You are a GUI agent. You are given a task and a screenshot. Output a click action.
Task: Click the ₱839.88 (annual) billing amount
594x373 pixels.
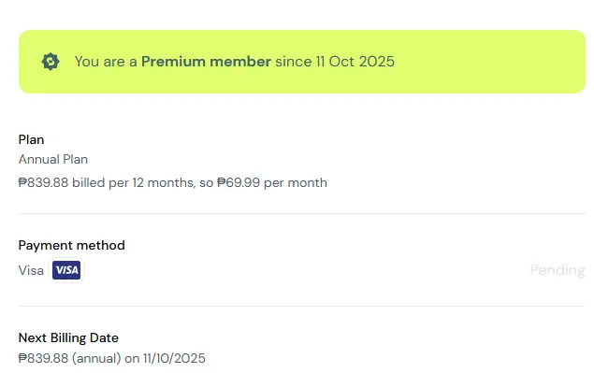(70, 358)
